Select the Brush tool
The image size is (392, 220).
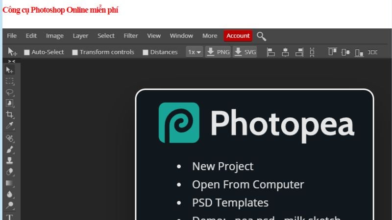[x=9, y=150]
